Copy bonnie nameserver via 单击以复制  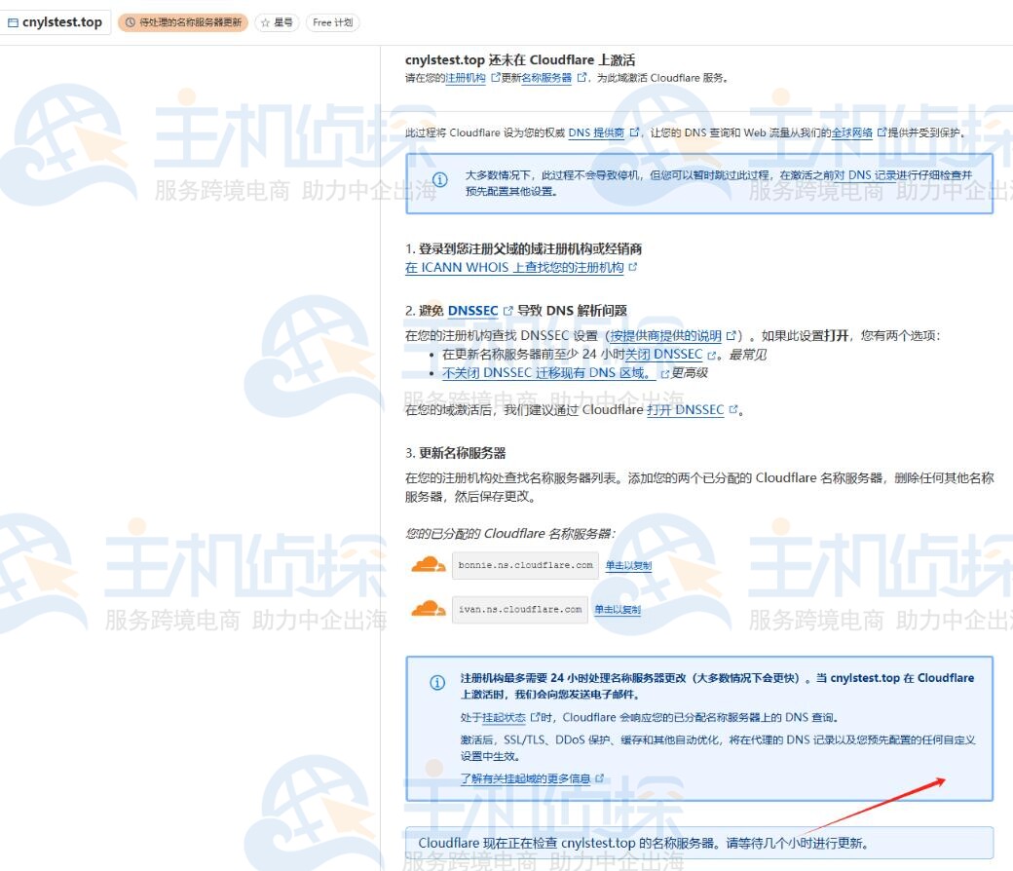click(628, 565)
